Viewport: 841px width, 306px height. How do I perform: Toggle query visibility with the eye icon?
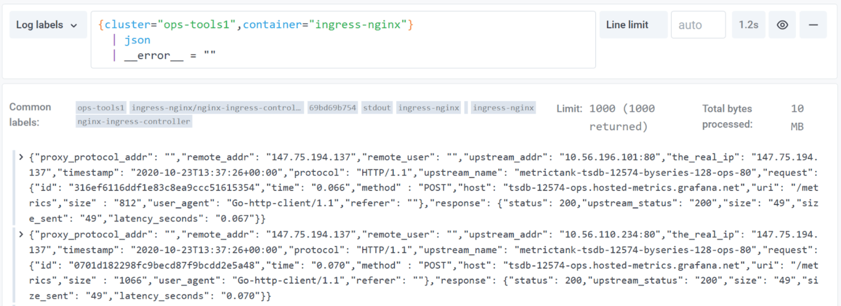click(x=782, y=25)
